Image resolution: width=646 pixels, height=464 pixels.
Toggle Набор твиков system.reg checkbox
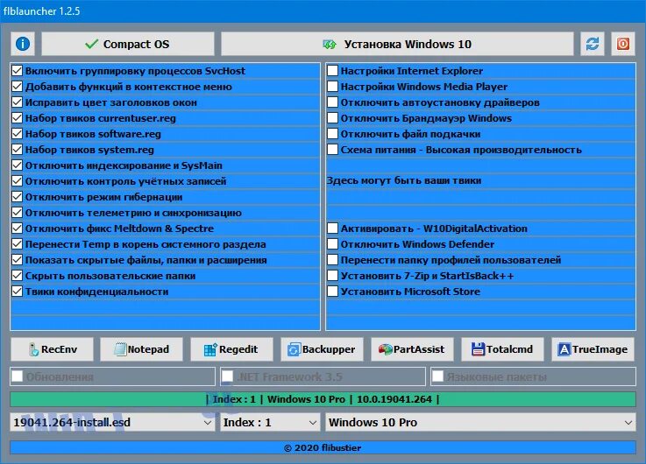tap(17, 150)
